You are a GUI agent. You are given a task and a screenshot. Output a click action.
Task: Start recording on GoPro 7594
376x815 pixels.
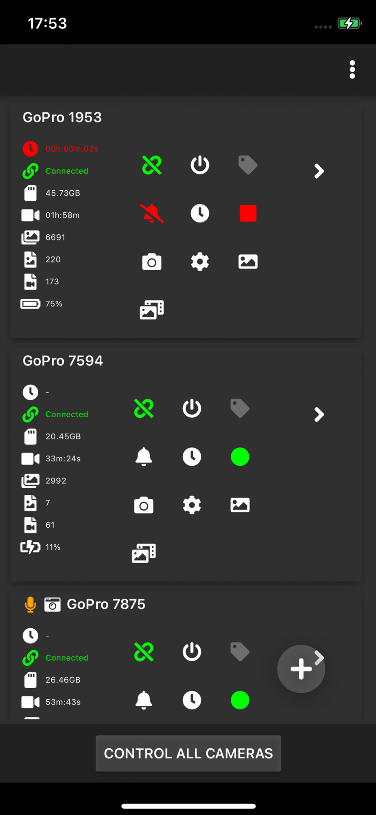click(240, 456)
